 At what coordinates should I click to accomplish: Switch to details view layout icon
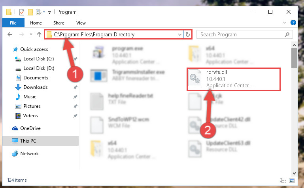pyautogui.click(x=283, y=180)
